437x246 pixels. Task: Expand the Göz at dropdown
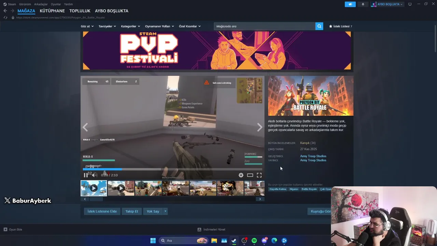[x=87, y=26]
